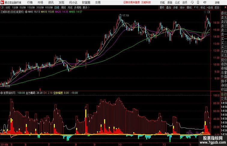
Task: Click the Tongdaxin red logo icon
Action: (2, 2)
